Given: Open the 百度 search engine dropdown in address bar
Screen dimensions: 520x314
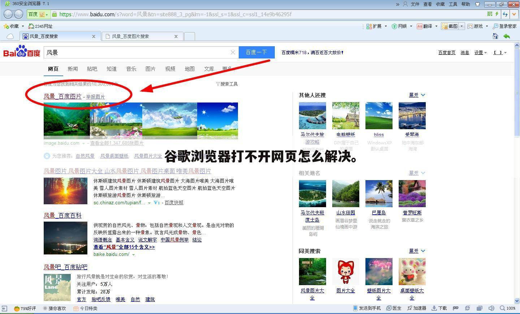Looking at the screenshot, I should (38, 14).
